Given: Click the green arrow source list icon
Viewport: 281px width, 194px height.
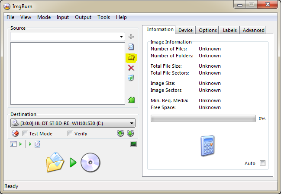Looking at the screenshot, I should [131, 100].
